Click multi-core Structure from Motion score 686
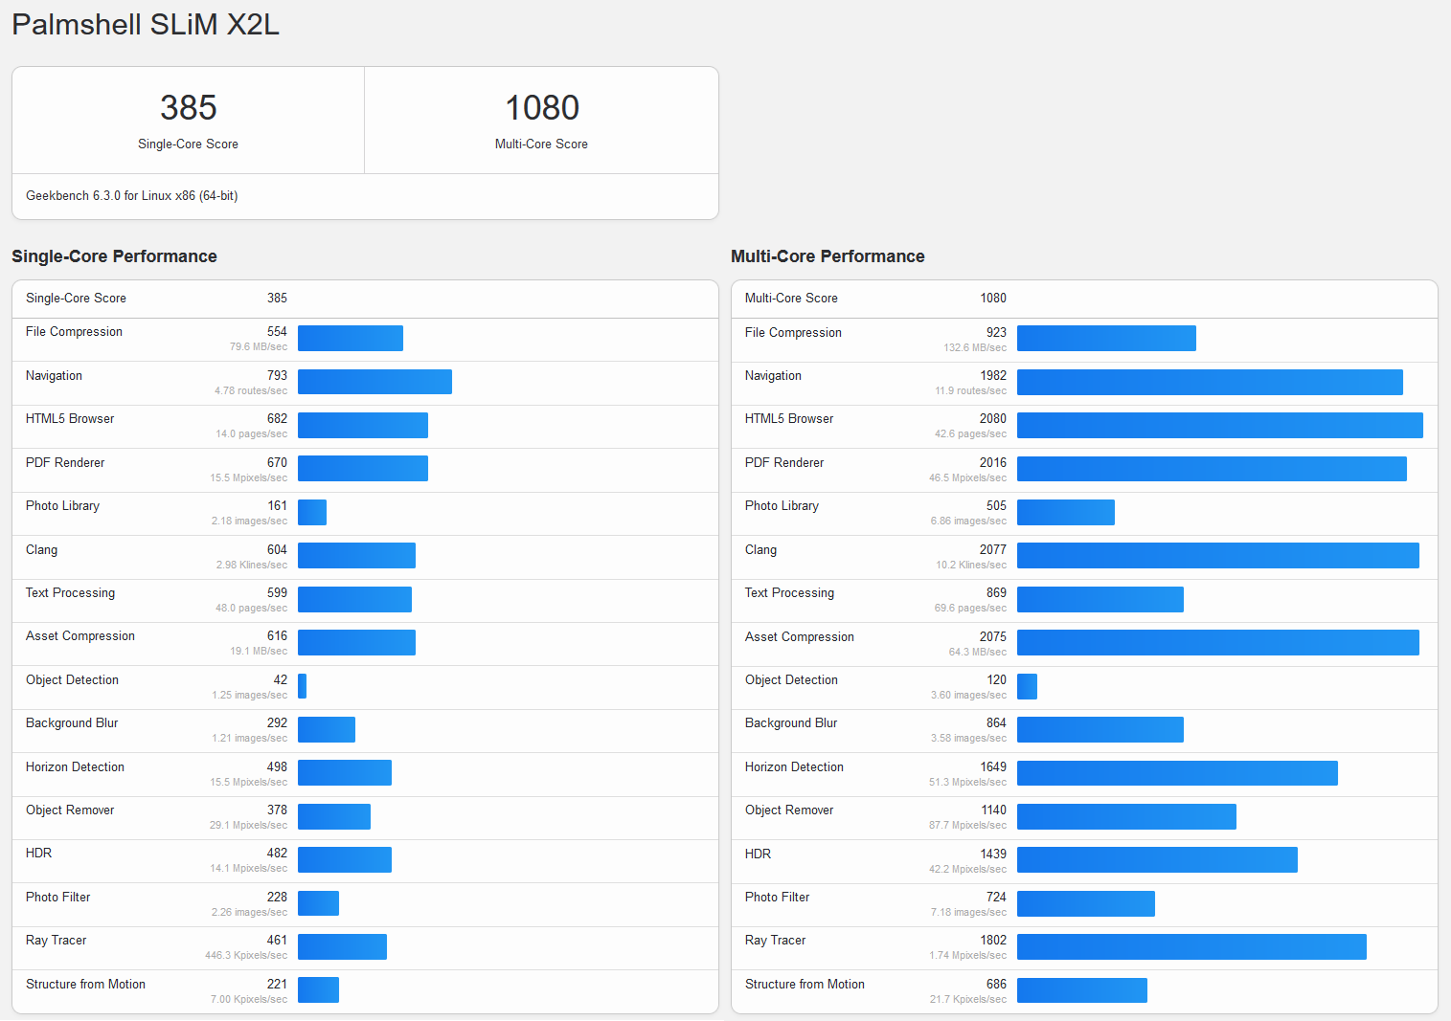Viewport: 1451px width, 1021px height. (996, 984)
